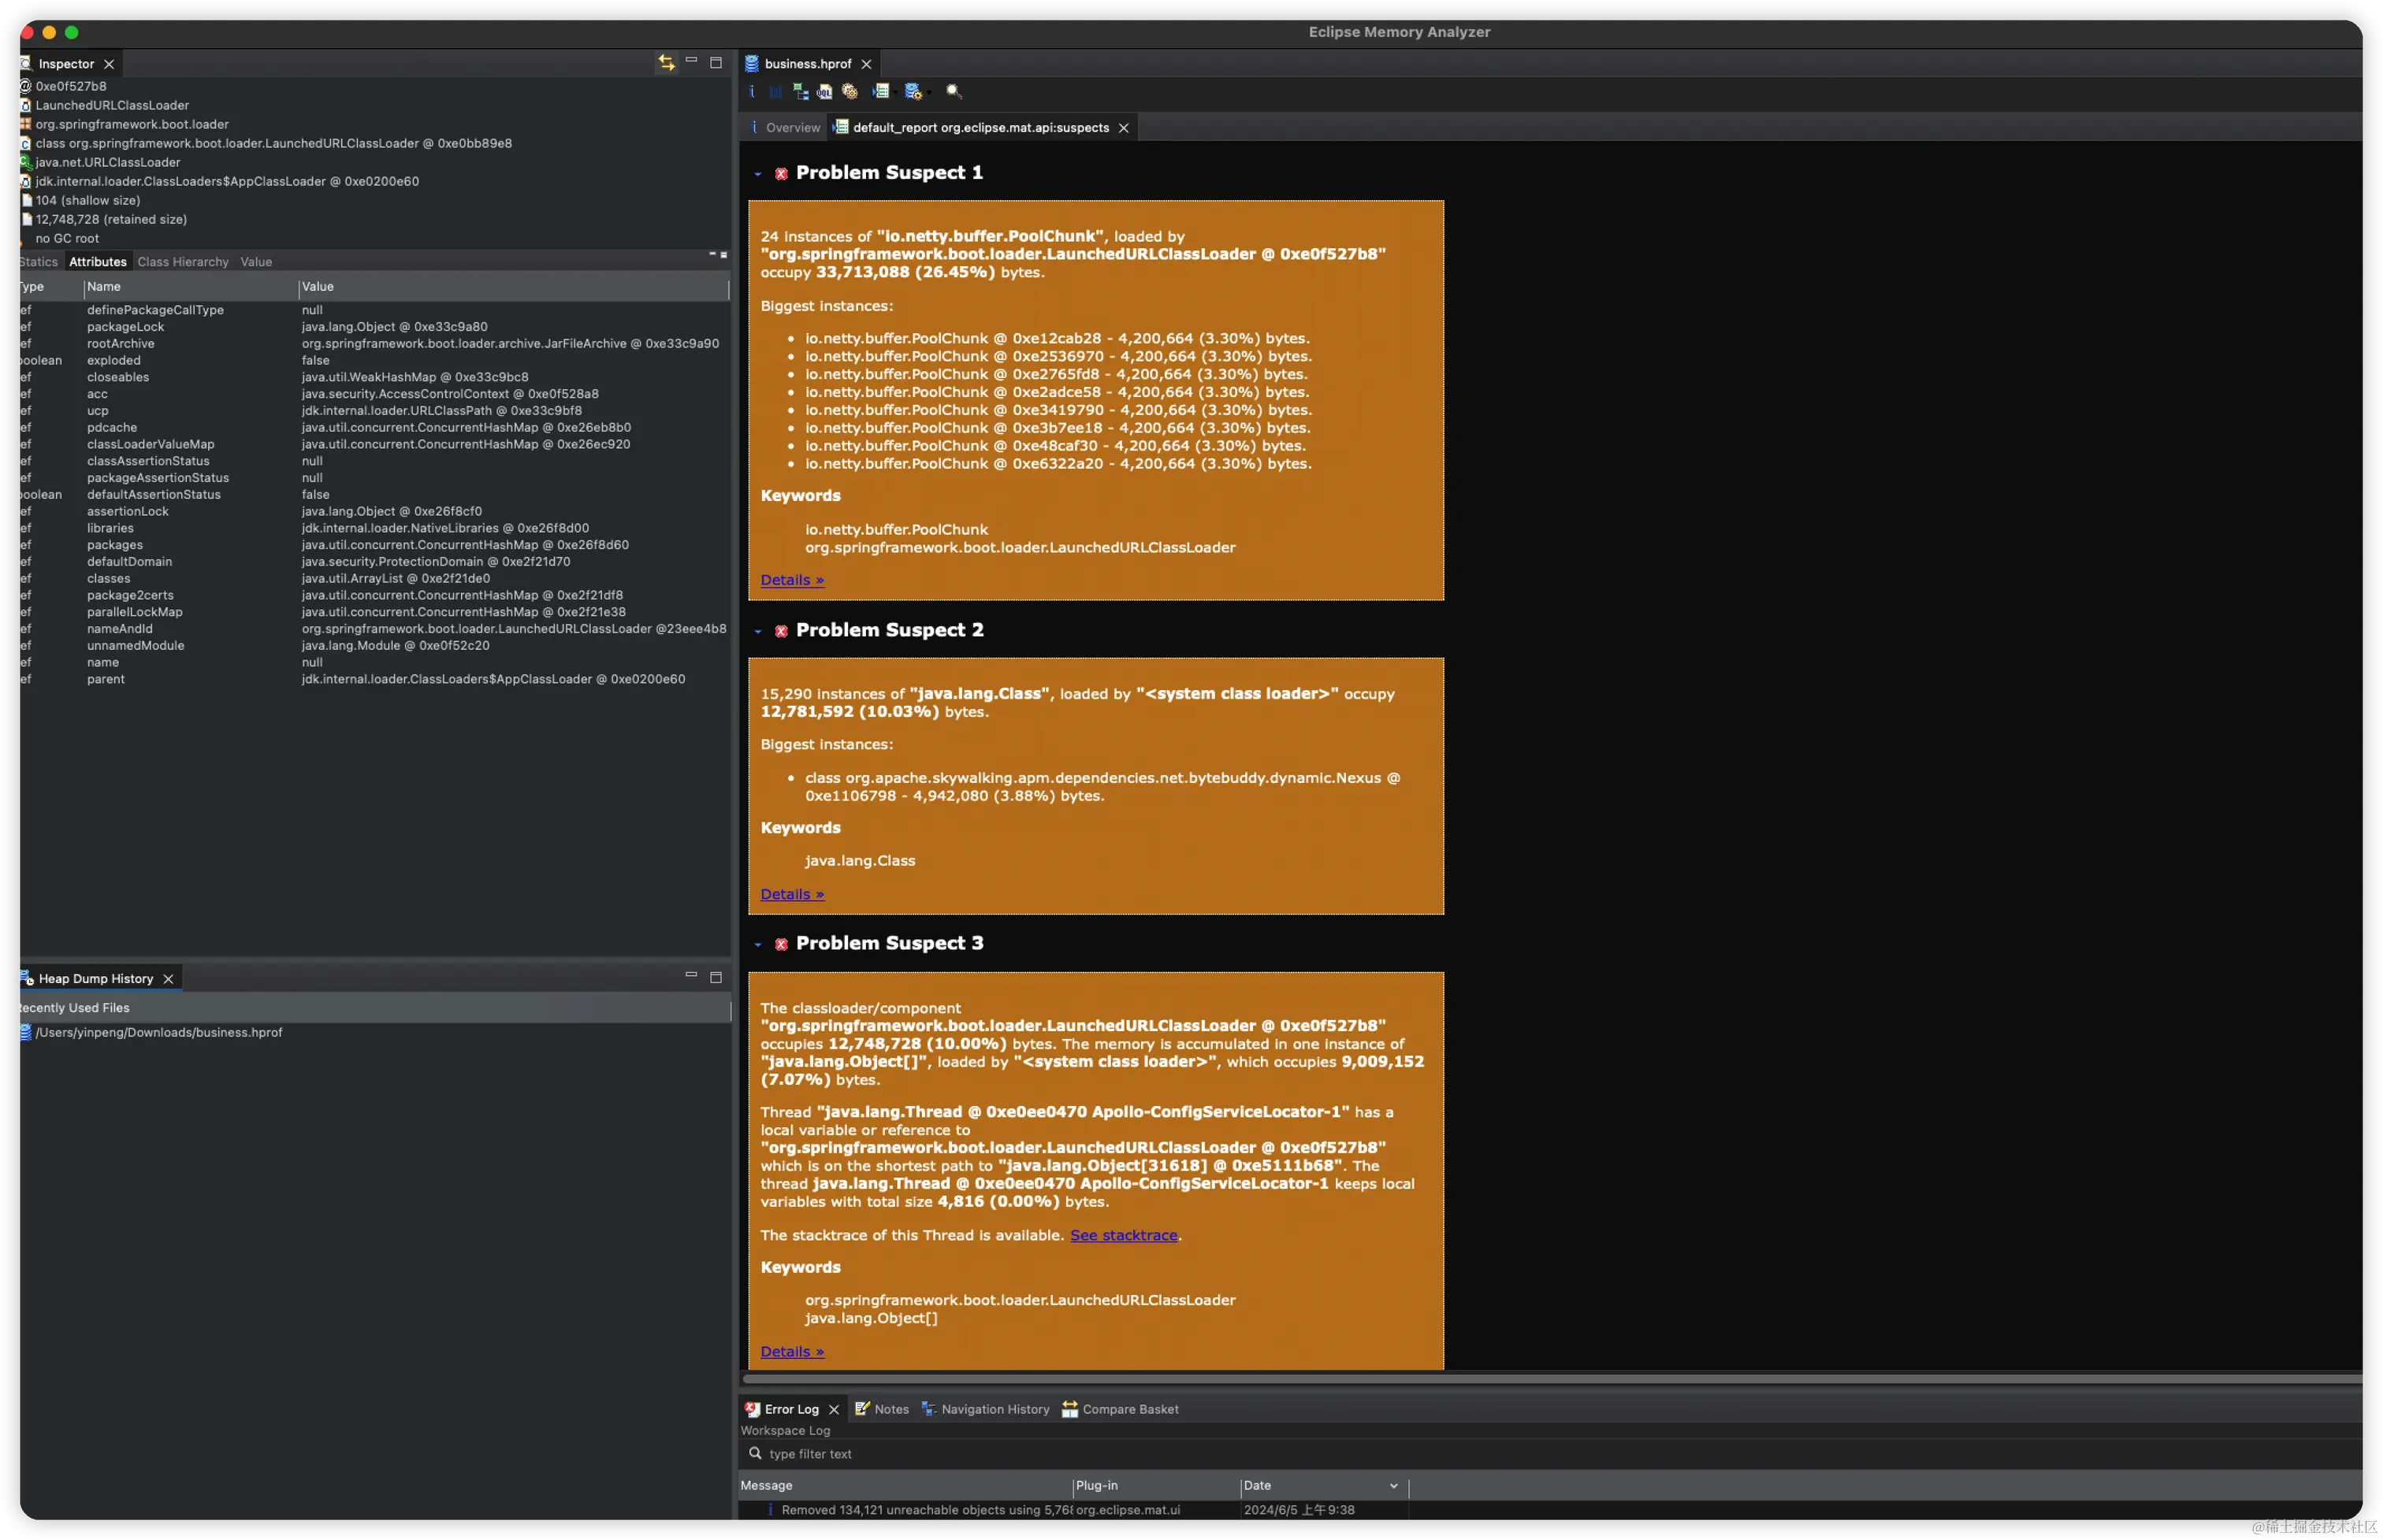
Task: Switch to the Class Hierarchy tab
Action: (x=183, y=262)
